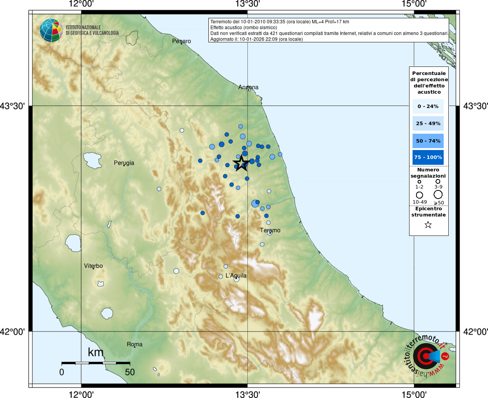Image resolution: width=488 pixels, height=398 pixels.
Task: Click the pale marker east of Perugia
Action: click(159, 189)
